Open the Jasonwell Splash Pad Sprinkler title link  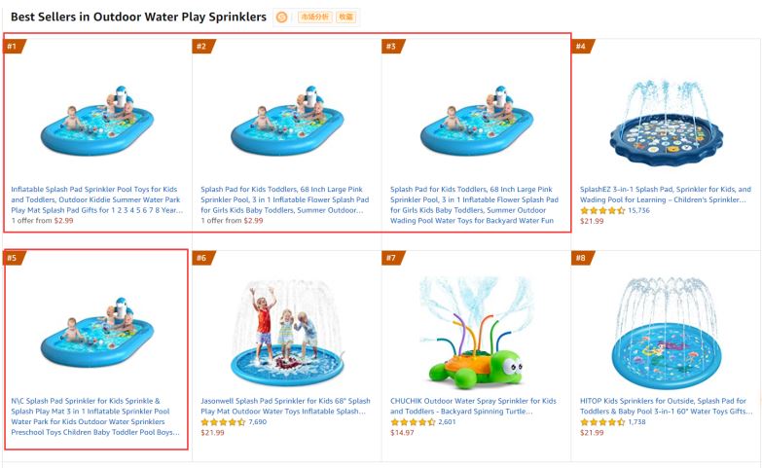[286, 406]
